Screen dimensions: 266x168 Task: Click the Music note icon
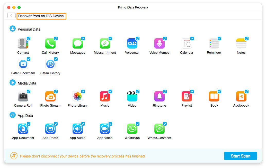pyautogui.click(x=105, y=96)
